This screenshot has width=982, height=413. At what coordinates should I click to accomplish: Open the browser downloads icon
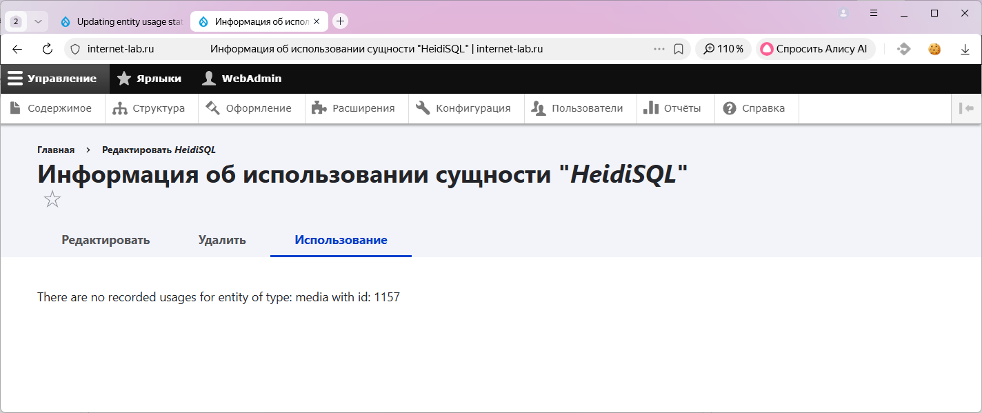coord(965,49)
